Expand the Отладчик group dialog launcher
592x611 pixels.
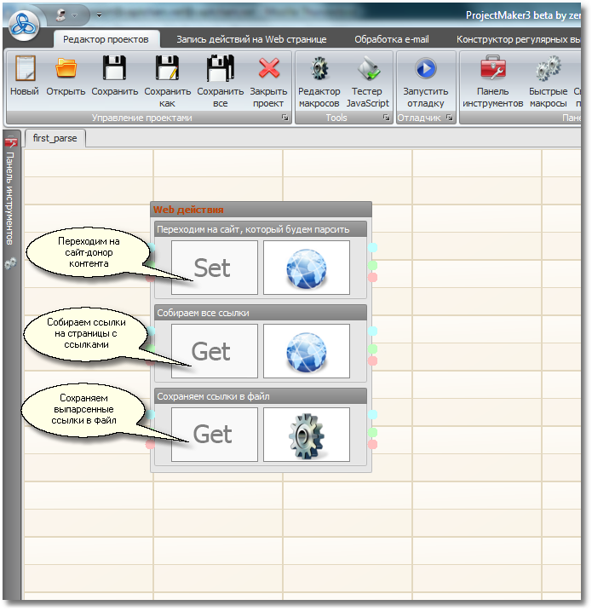click(448, 118)
